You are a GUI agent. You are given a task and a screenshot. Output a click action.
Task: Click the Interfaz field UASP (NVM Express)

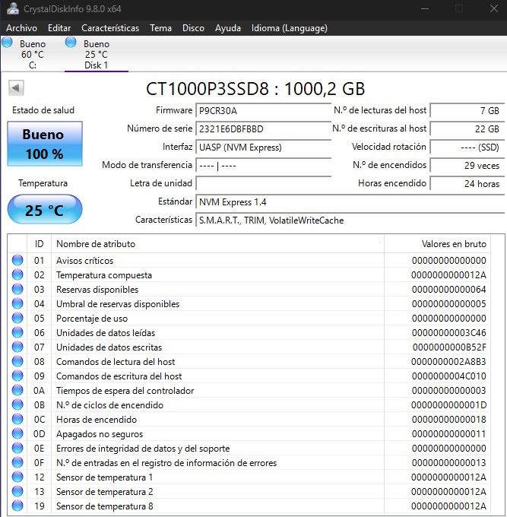[x=264, y=147]
